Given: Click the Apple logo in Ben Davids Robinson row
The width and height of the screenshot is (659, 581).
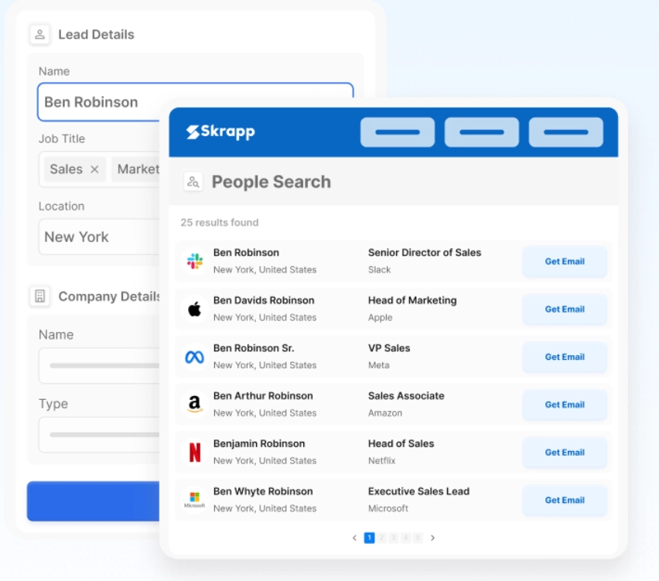Looking at the screenshot, I should (x=195, y=309).
